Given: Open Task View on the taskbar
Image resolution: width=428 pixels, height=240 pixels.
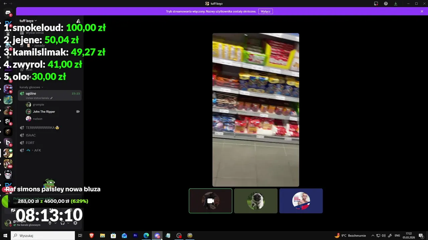Looking at the screenshot, I should point(80,236).
